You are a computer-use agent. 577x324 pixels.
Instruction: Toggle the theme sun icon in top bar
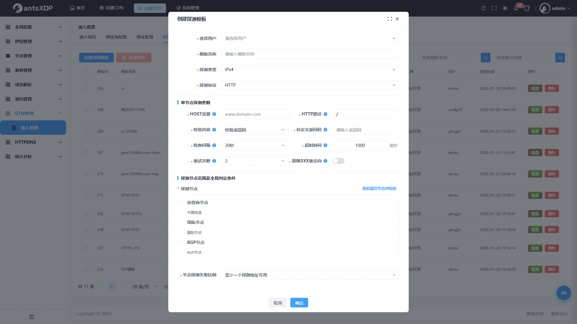coord(505,8)
